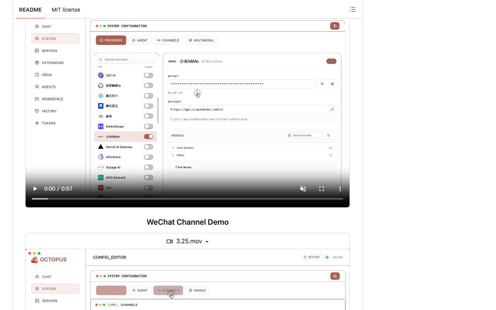Open HISTORY via its sidebar icon
Viewport: 496px width, 310px height.
click(37, 111)
